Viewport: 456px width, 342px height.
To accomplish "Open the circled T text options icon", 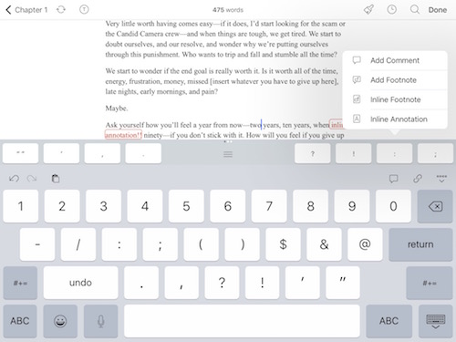I will (84, 10).
